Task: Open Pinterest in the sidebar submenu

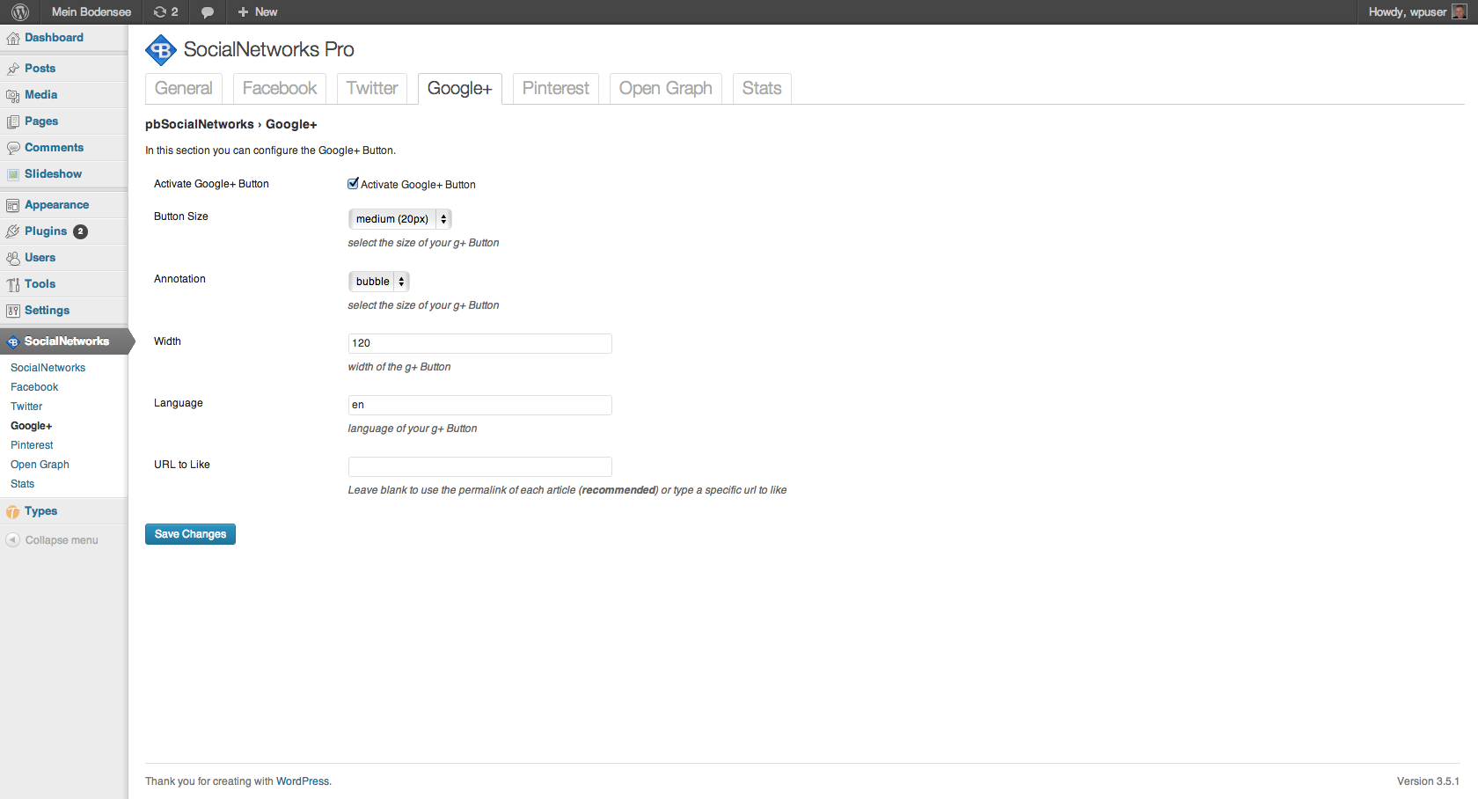Action: point(32,445)
